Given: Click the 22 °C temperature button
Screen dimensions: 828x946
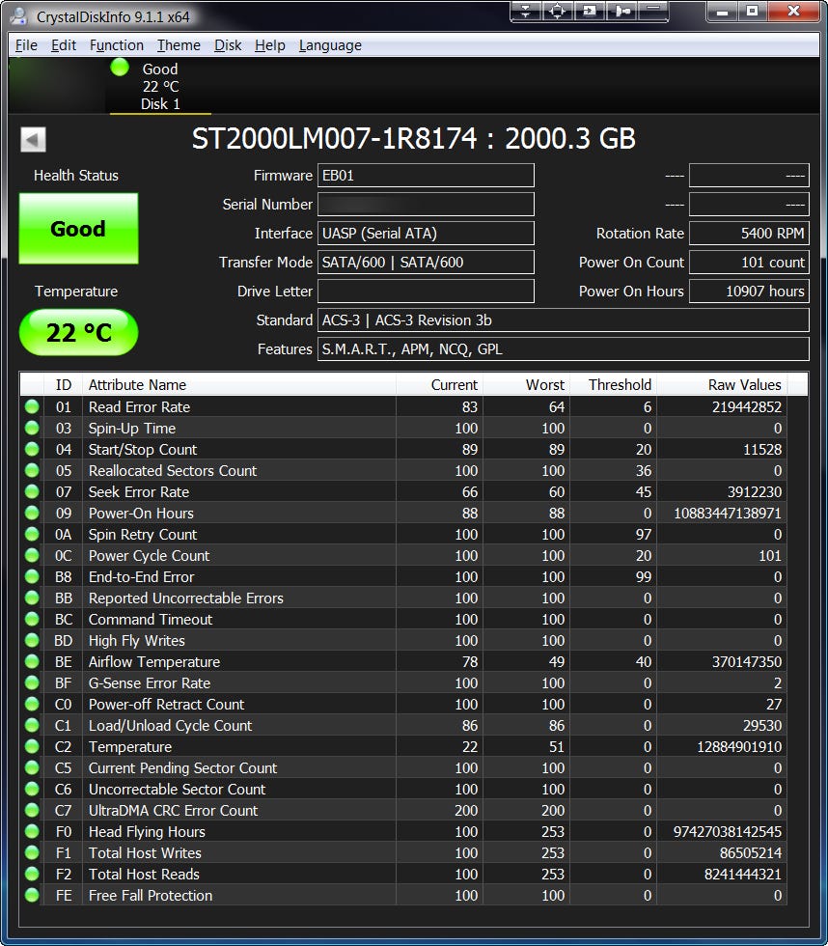Looking at the screenshot, I should (x=78, y=332).
